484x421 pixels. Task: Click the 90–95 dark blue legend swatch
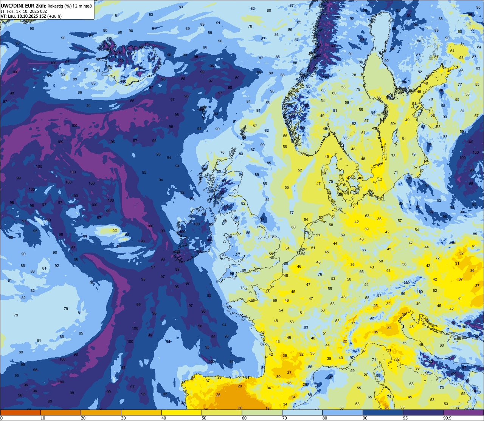point(383,412)
